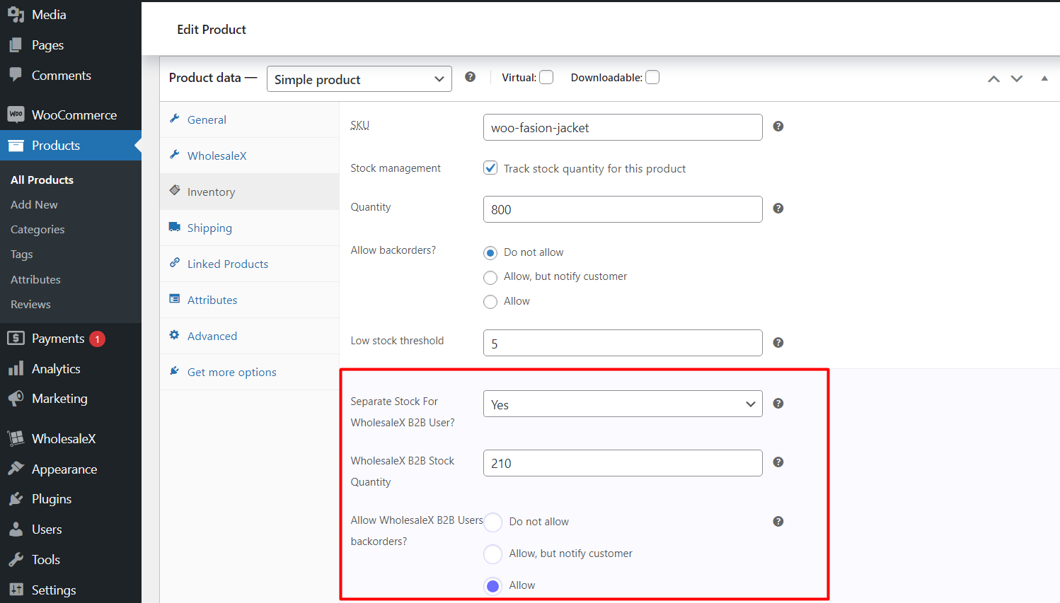Open the WholesaleX product data tab
Image resolution: width=1060 pixels, height=603 pixels.
click(249, 156)
